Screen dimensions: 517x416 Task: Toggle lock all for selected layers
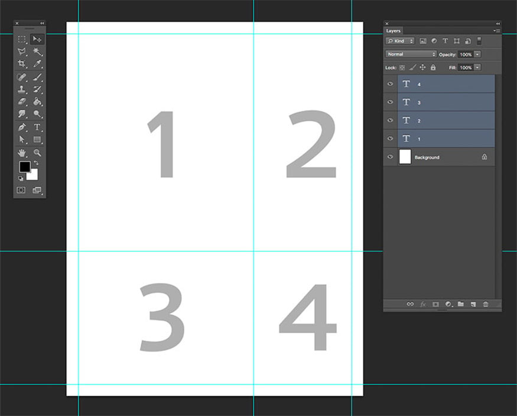(x=433, y=67)
